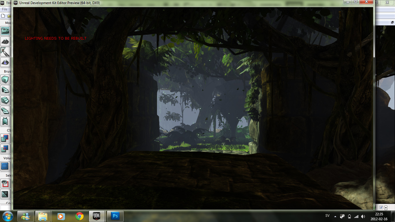Restore the inner viewport window button
Screen dimensions: 395x222
tap(392, 22)
